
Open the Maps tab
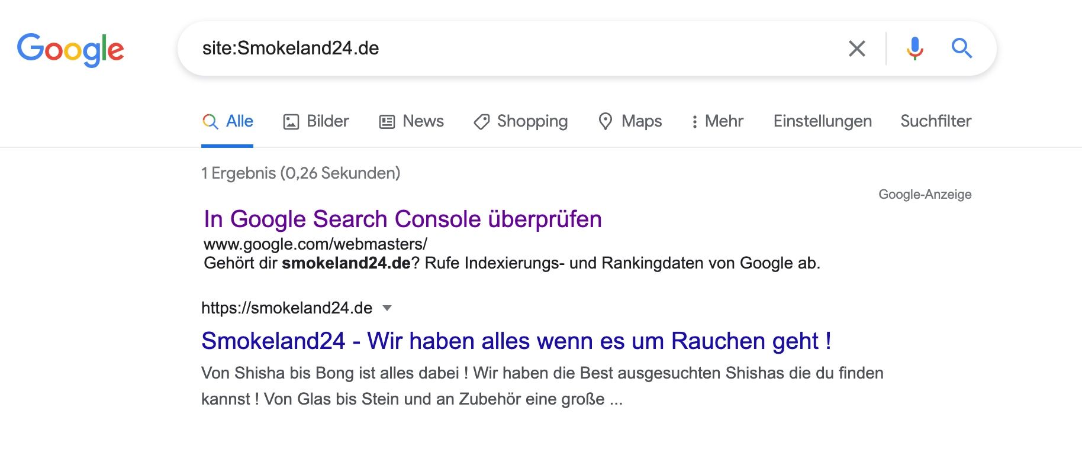[630, 121]
